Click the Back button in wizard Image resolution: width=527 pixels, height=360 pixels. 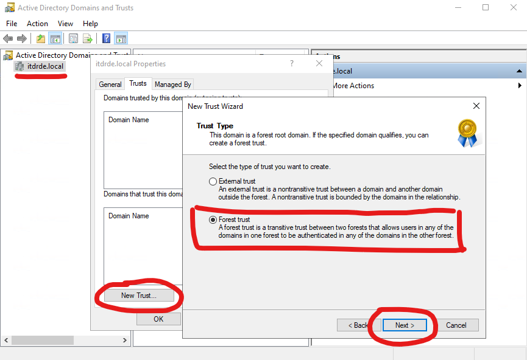click(x=359, y=325)
